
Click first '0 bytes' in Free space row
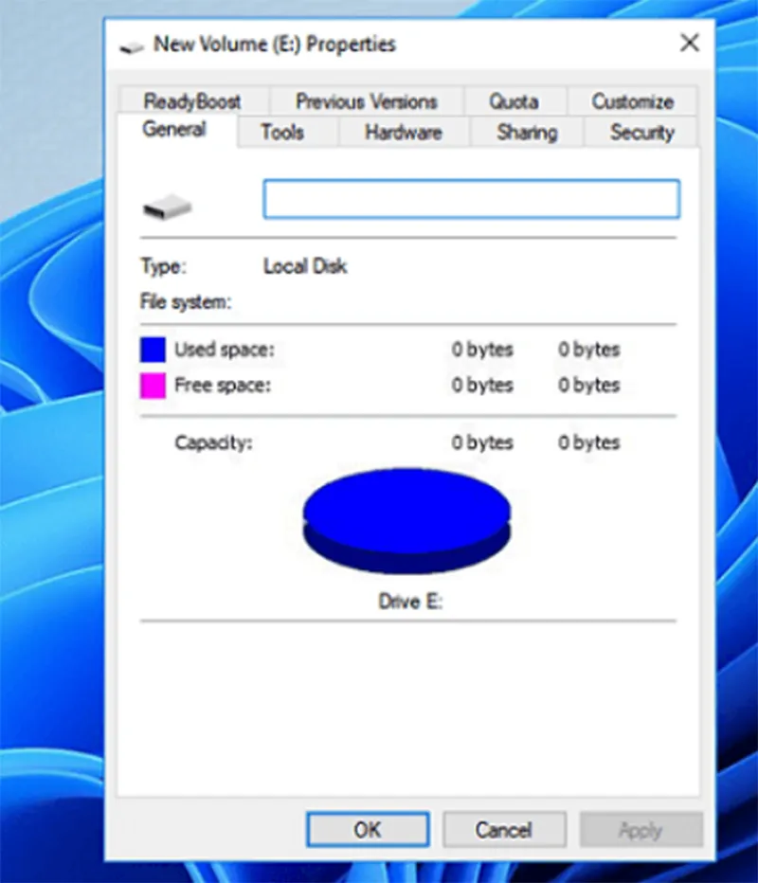click(x=482, y=386)
